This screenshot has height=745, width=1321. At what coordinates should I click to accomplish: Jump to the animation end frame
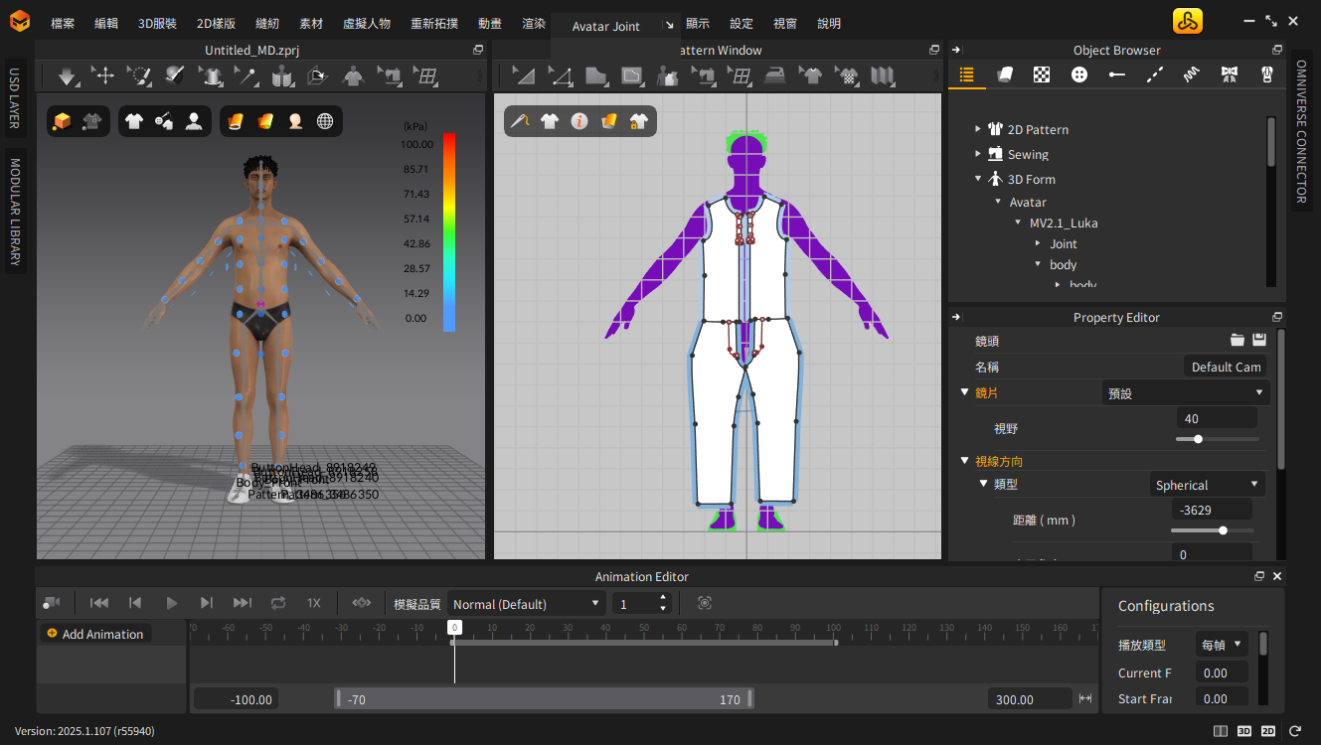[x=243, y=603]
